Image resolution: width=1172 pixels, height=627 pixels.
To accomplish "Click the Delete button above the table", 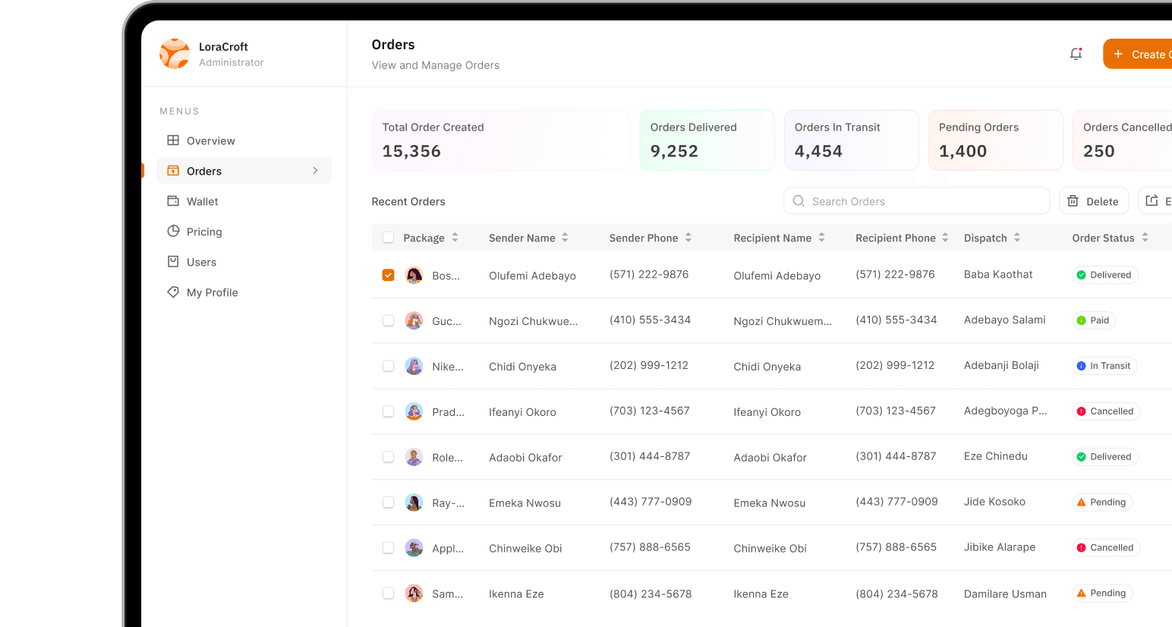I will (1094, 201).
